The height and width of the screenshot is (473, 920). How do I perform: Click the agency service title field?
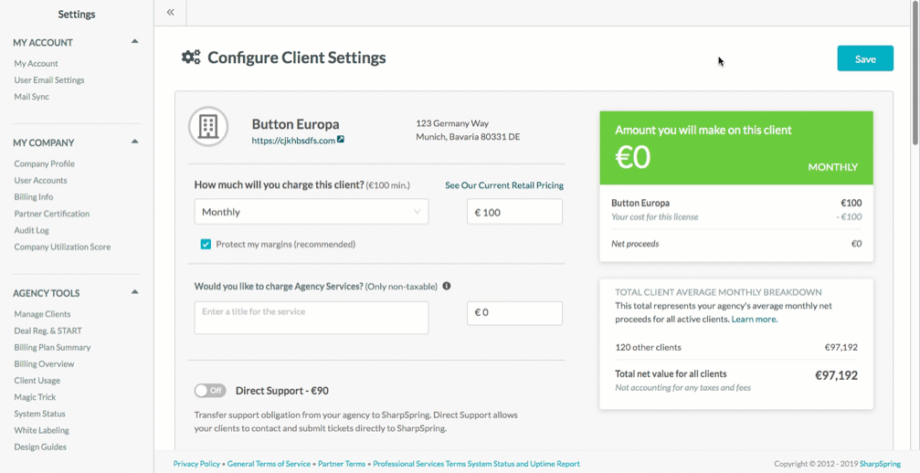click(x=311, y=318)
